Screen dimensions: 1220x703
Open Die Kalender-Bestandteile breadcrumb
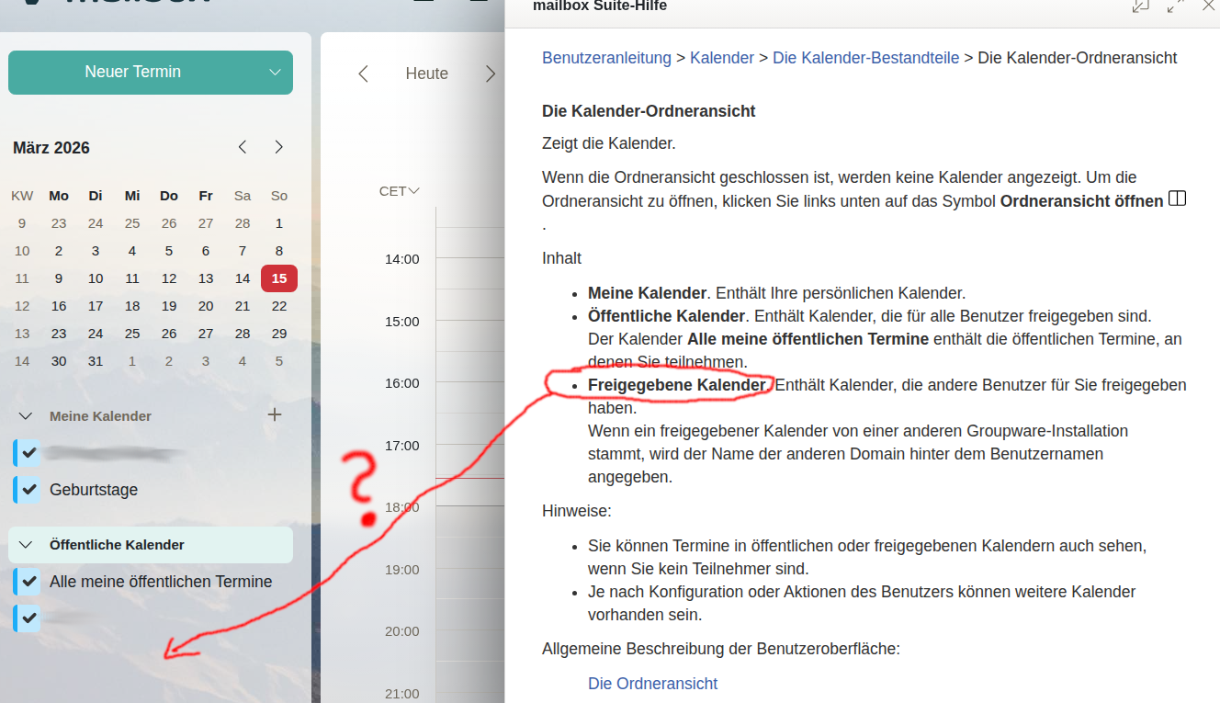click(x=865, y=58)
